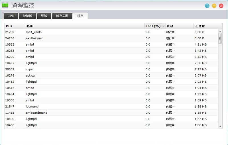This screenshot has width=228, height=145.
Task: Click the 1.86 MB memory value
Action: [x=201, y=125]
